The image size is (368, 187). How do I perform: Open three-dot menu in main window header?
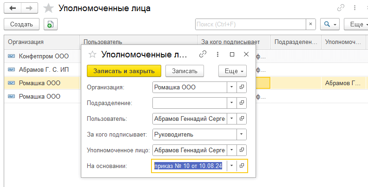[355, 8]
